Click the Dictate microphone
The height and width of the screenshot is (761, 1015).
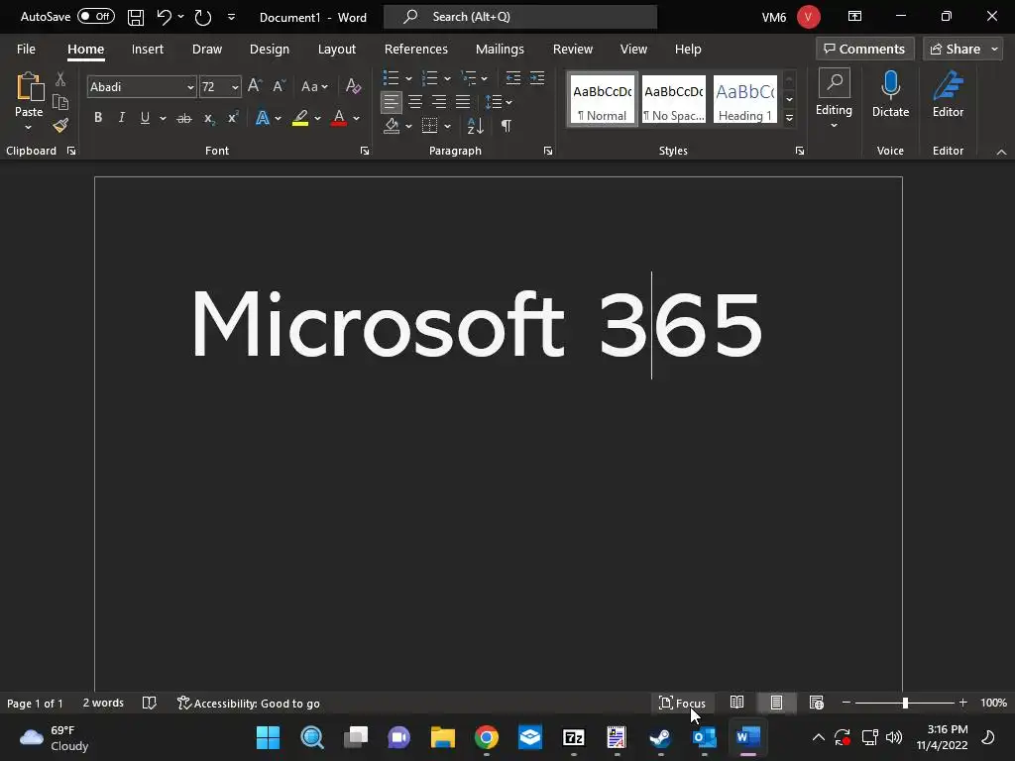891,94
